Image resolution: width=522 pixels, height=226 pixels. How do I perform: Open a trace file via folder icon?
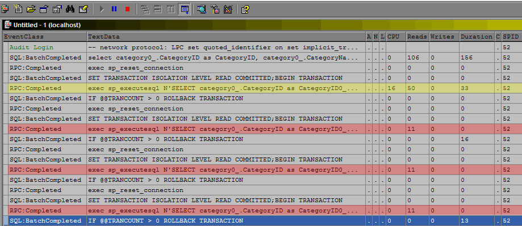click(31, 9)
